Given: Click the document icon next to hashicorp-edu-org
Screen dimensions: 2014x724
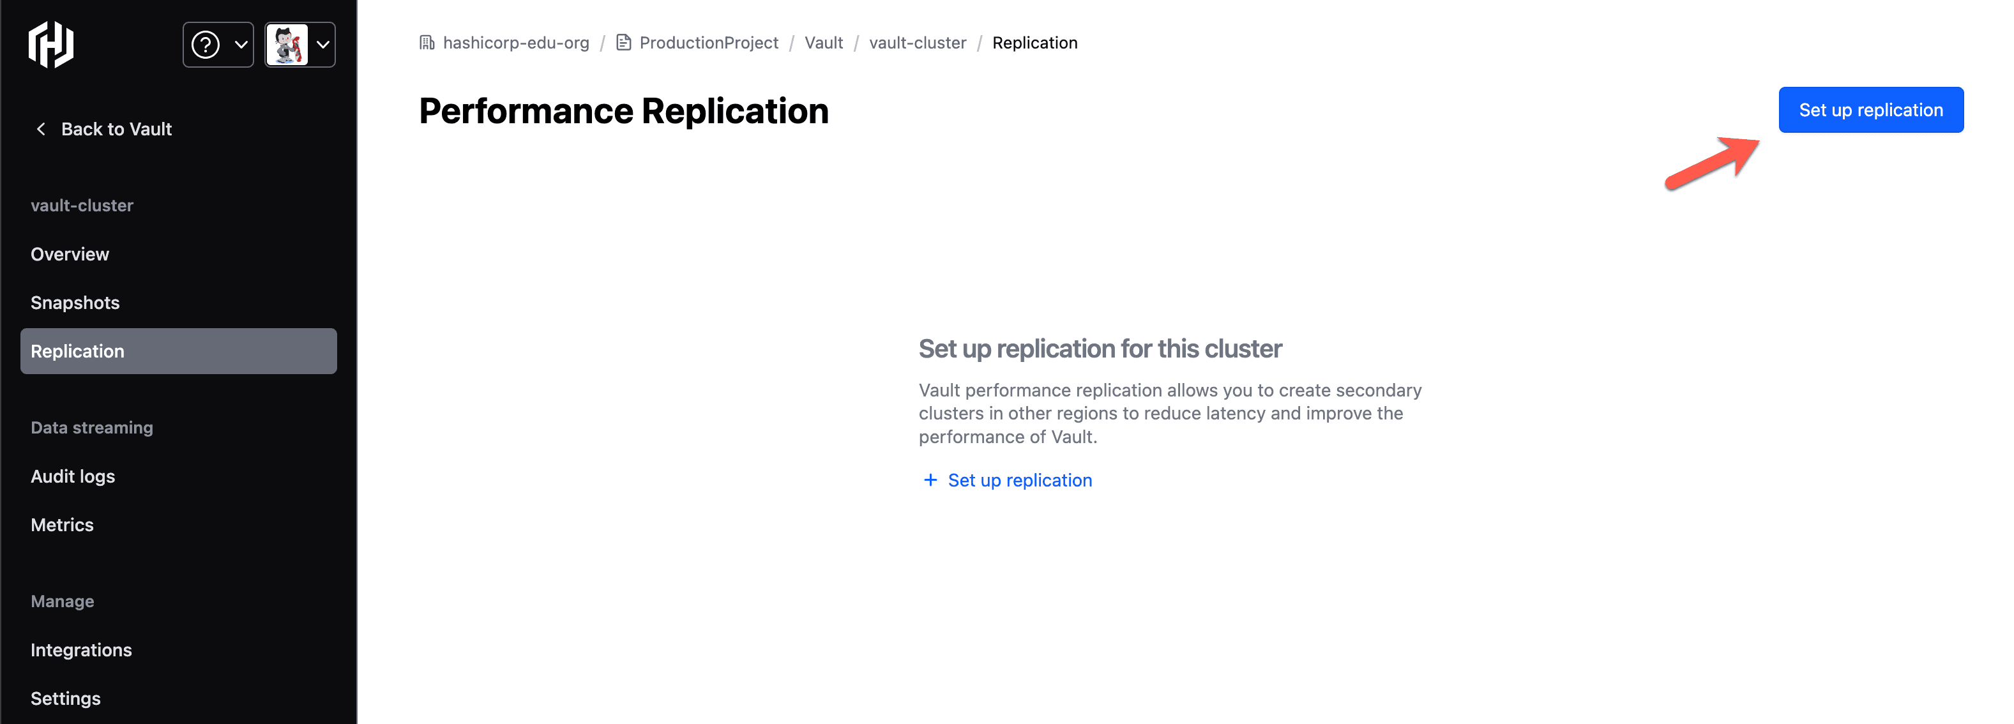Looking at the screenshot, I should coord(627,42).
